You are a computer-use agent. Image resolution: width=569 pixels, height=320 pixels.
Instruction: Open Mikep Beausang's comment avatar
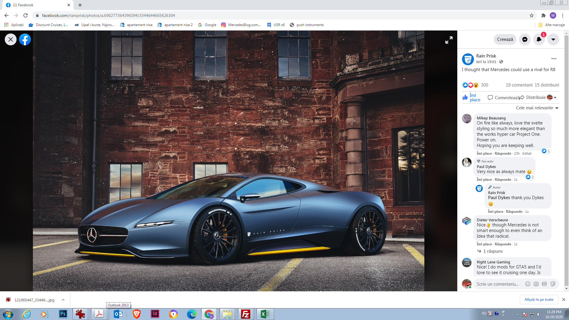tap(467, 119)
